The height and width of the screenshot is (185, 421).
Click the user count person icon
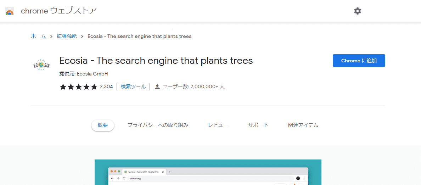pyautogui.click(x=157, y=87)
